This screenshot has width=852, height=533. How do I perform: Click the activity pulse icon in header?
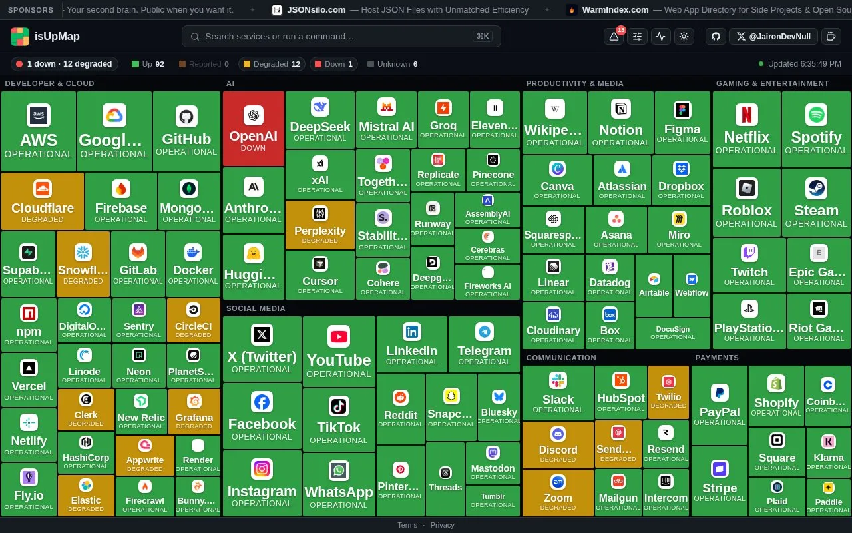pos(661,37)
